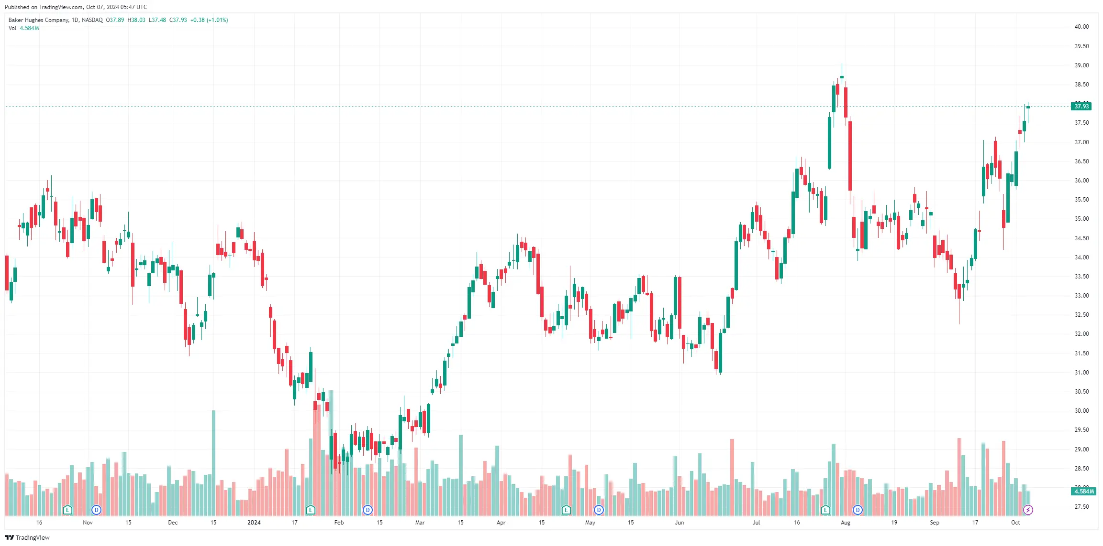Click the 35.00 level on price axis
Viewport: 1103px width, 546px height.
(1081, 219)
